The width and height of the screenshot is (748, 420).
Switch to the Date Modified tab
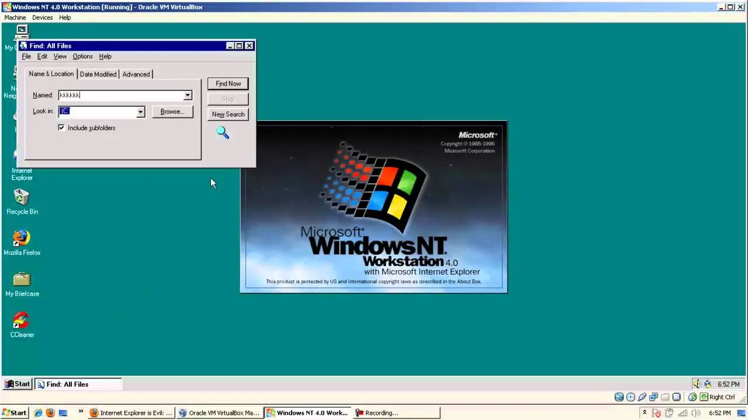click(x=98, y=74)
